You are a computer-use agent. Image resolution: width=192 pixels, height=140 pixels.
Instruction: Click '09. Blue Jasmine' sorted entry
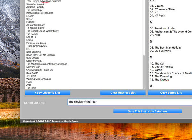click(x=160, y=51)
